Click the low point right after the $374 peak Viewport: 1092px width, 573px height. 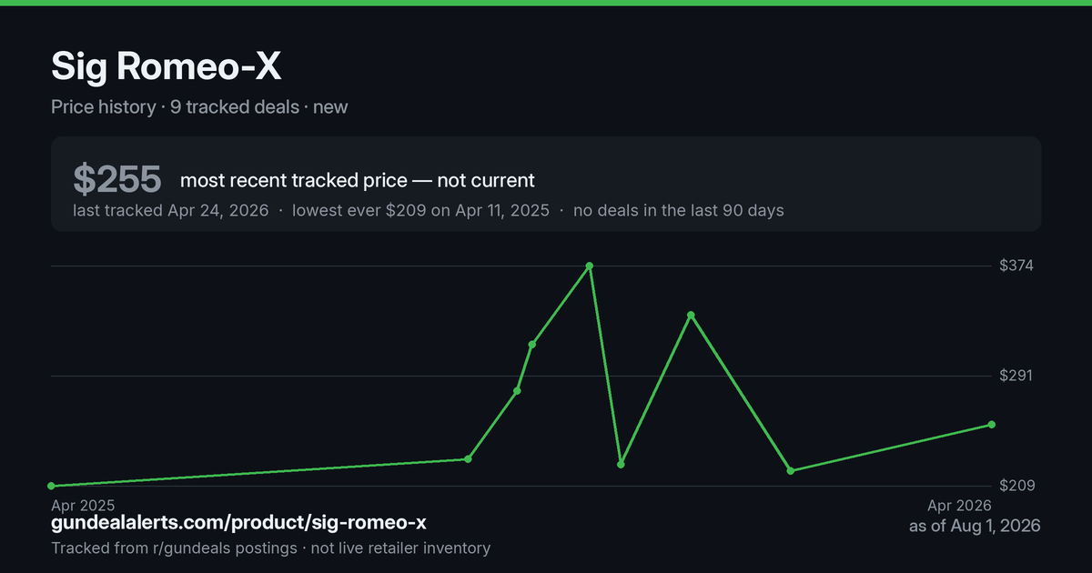(x=621, y=464)
